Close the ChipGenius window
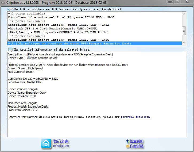The width and height of the screenshot is (194, 152). (187, 2)
